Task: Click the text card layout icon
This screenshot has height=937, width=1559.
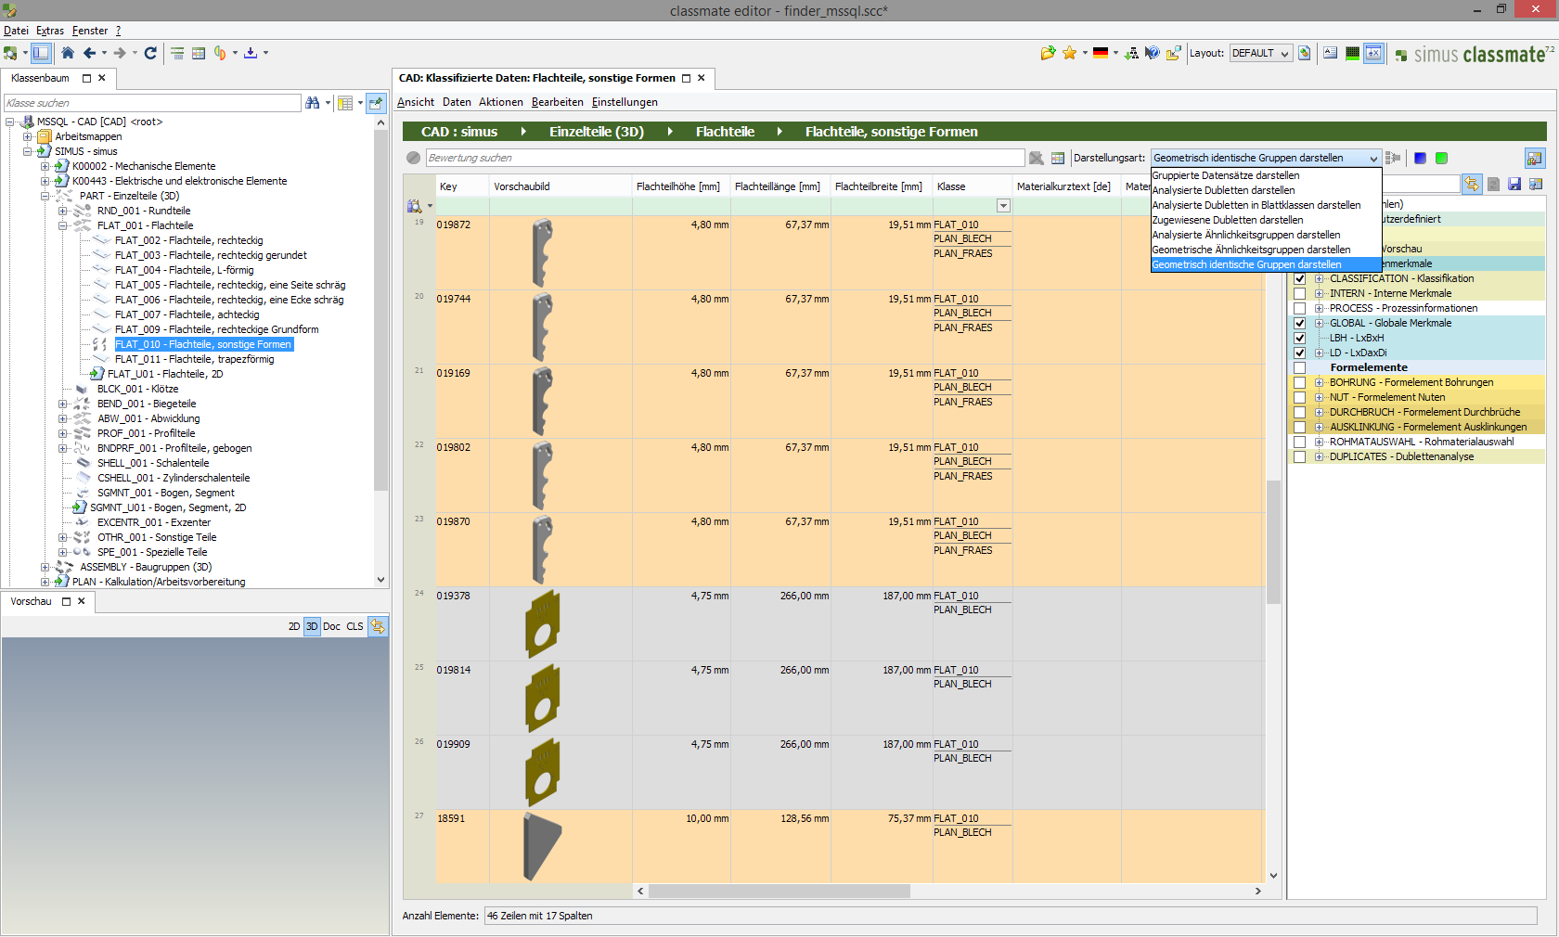Action: coord(1331,53)
